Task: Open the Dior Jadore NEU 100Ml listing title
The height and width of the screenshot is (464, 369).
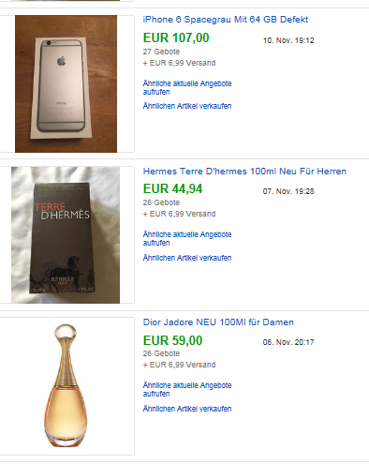Action: [x=218, y=322]
